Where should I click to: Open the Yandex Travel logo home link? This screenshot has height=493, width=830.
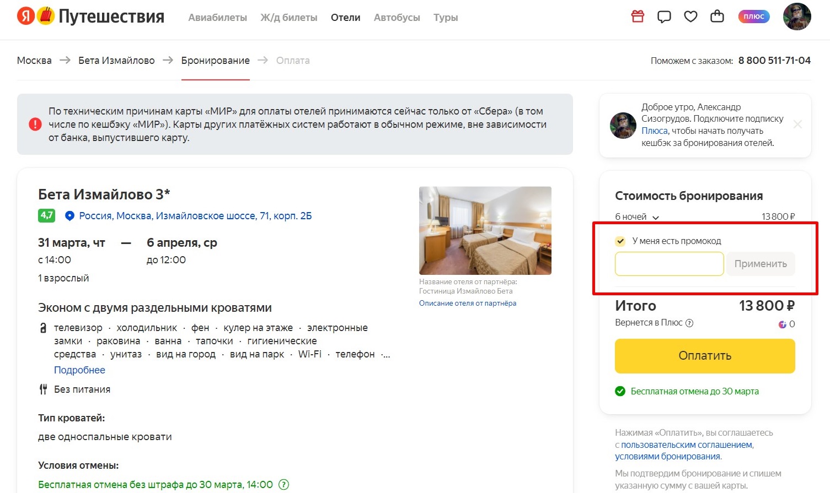point(91,17)
